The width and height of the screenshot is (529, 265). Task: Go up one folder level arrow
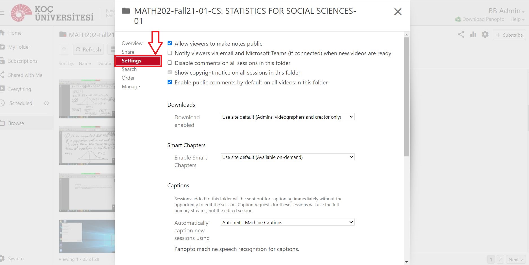pos(64,49)
